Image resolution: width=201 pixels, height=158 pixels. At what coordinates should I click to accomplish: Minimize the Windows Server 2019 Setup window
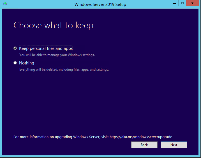175,3
